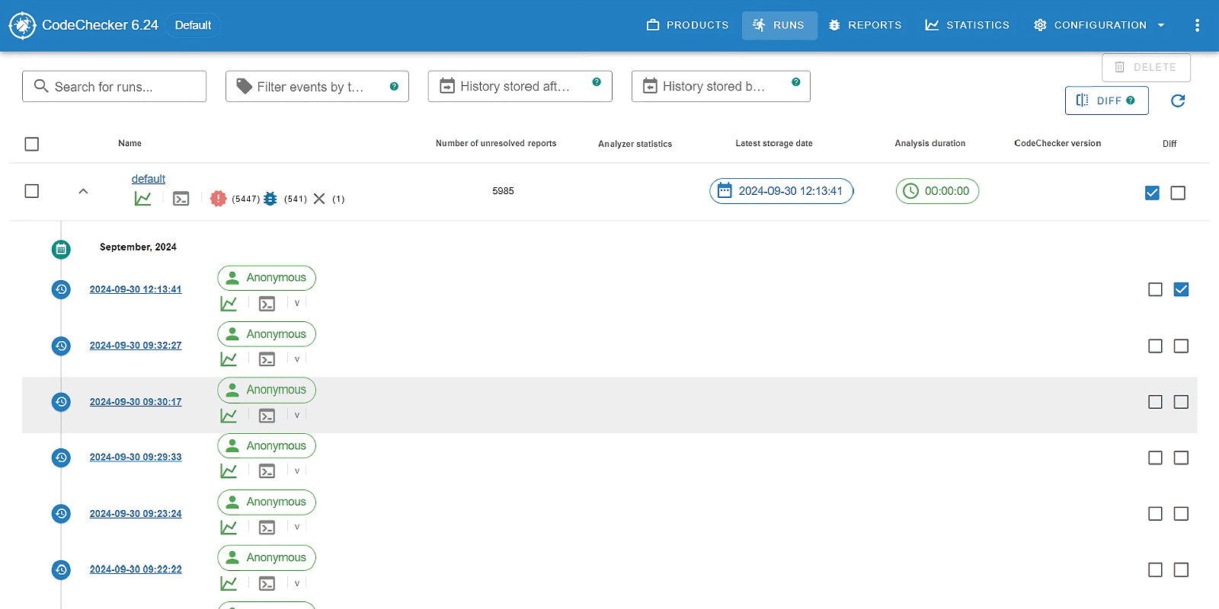The width and height of the screenshot is (1219, 609).
Task: Click the blue bug icon showing 541
Action: [x=270, y=199]
